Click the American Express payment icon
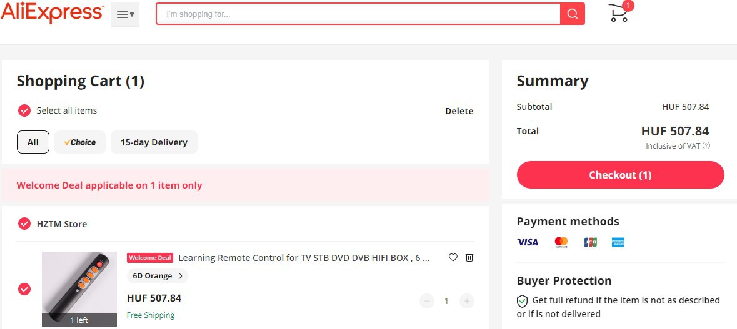Viewport: 737px width, 329px height. 618,242
